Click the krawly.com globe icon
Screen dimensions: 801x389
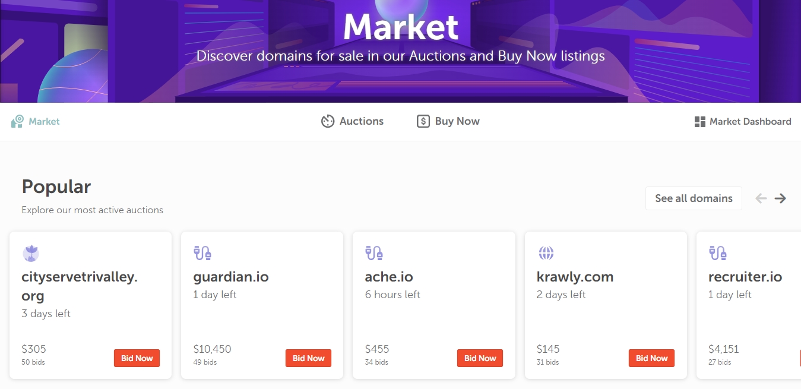(x=546, y=253)
